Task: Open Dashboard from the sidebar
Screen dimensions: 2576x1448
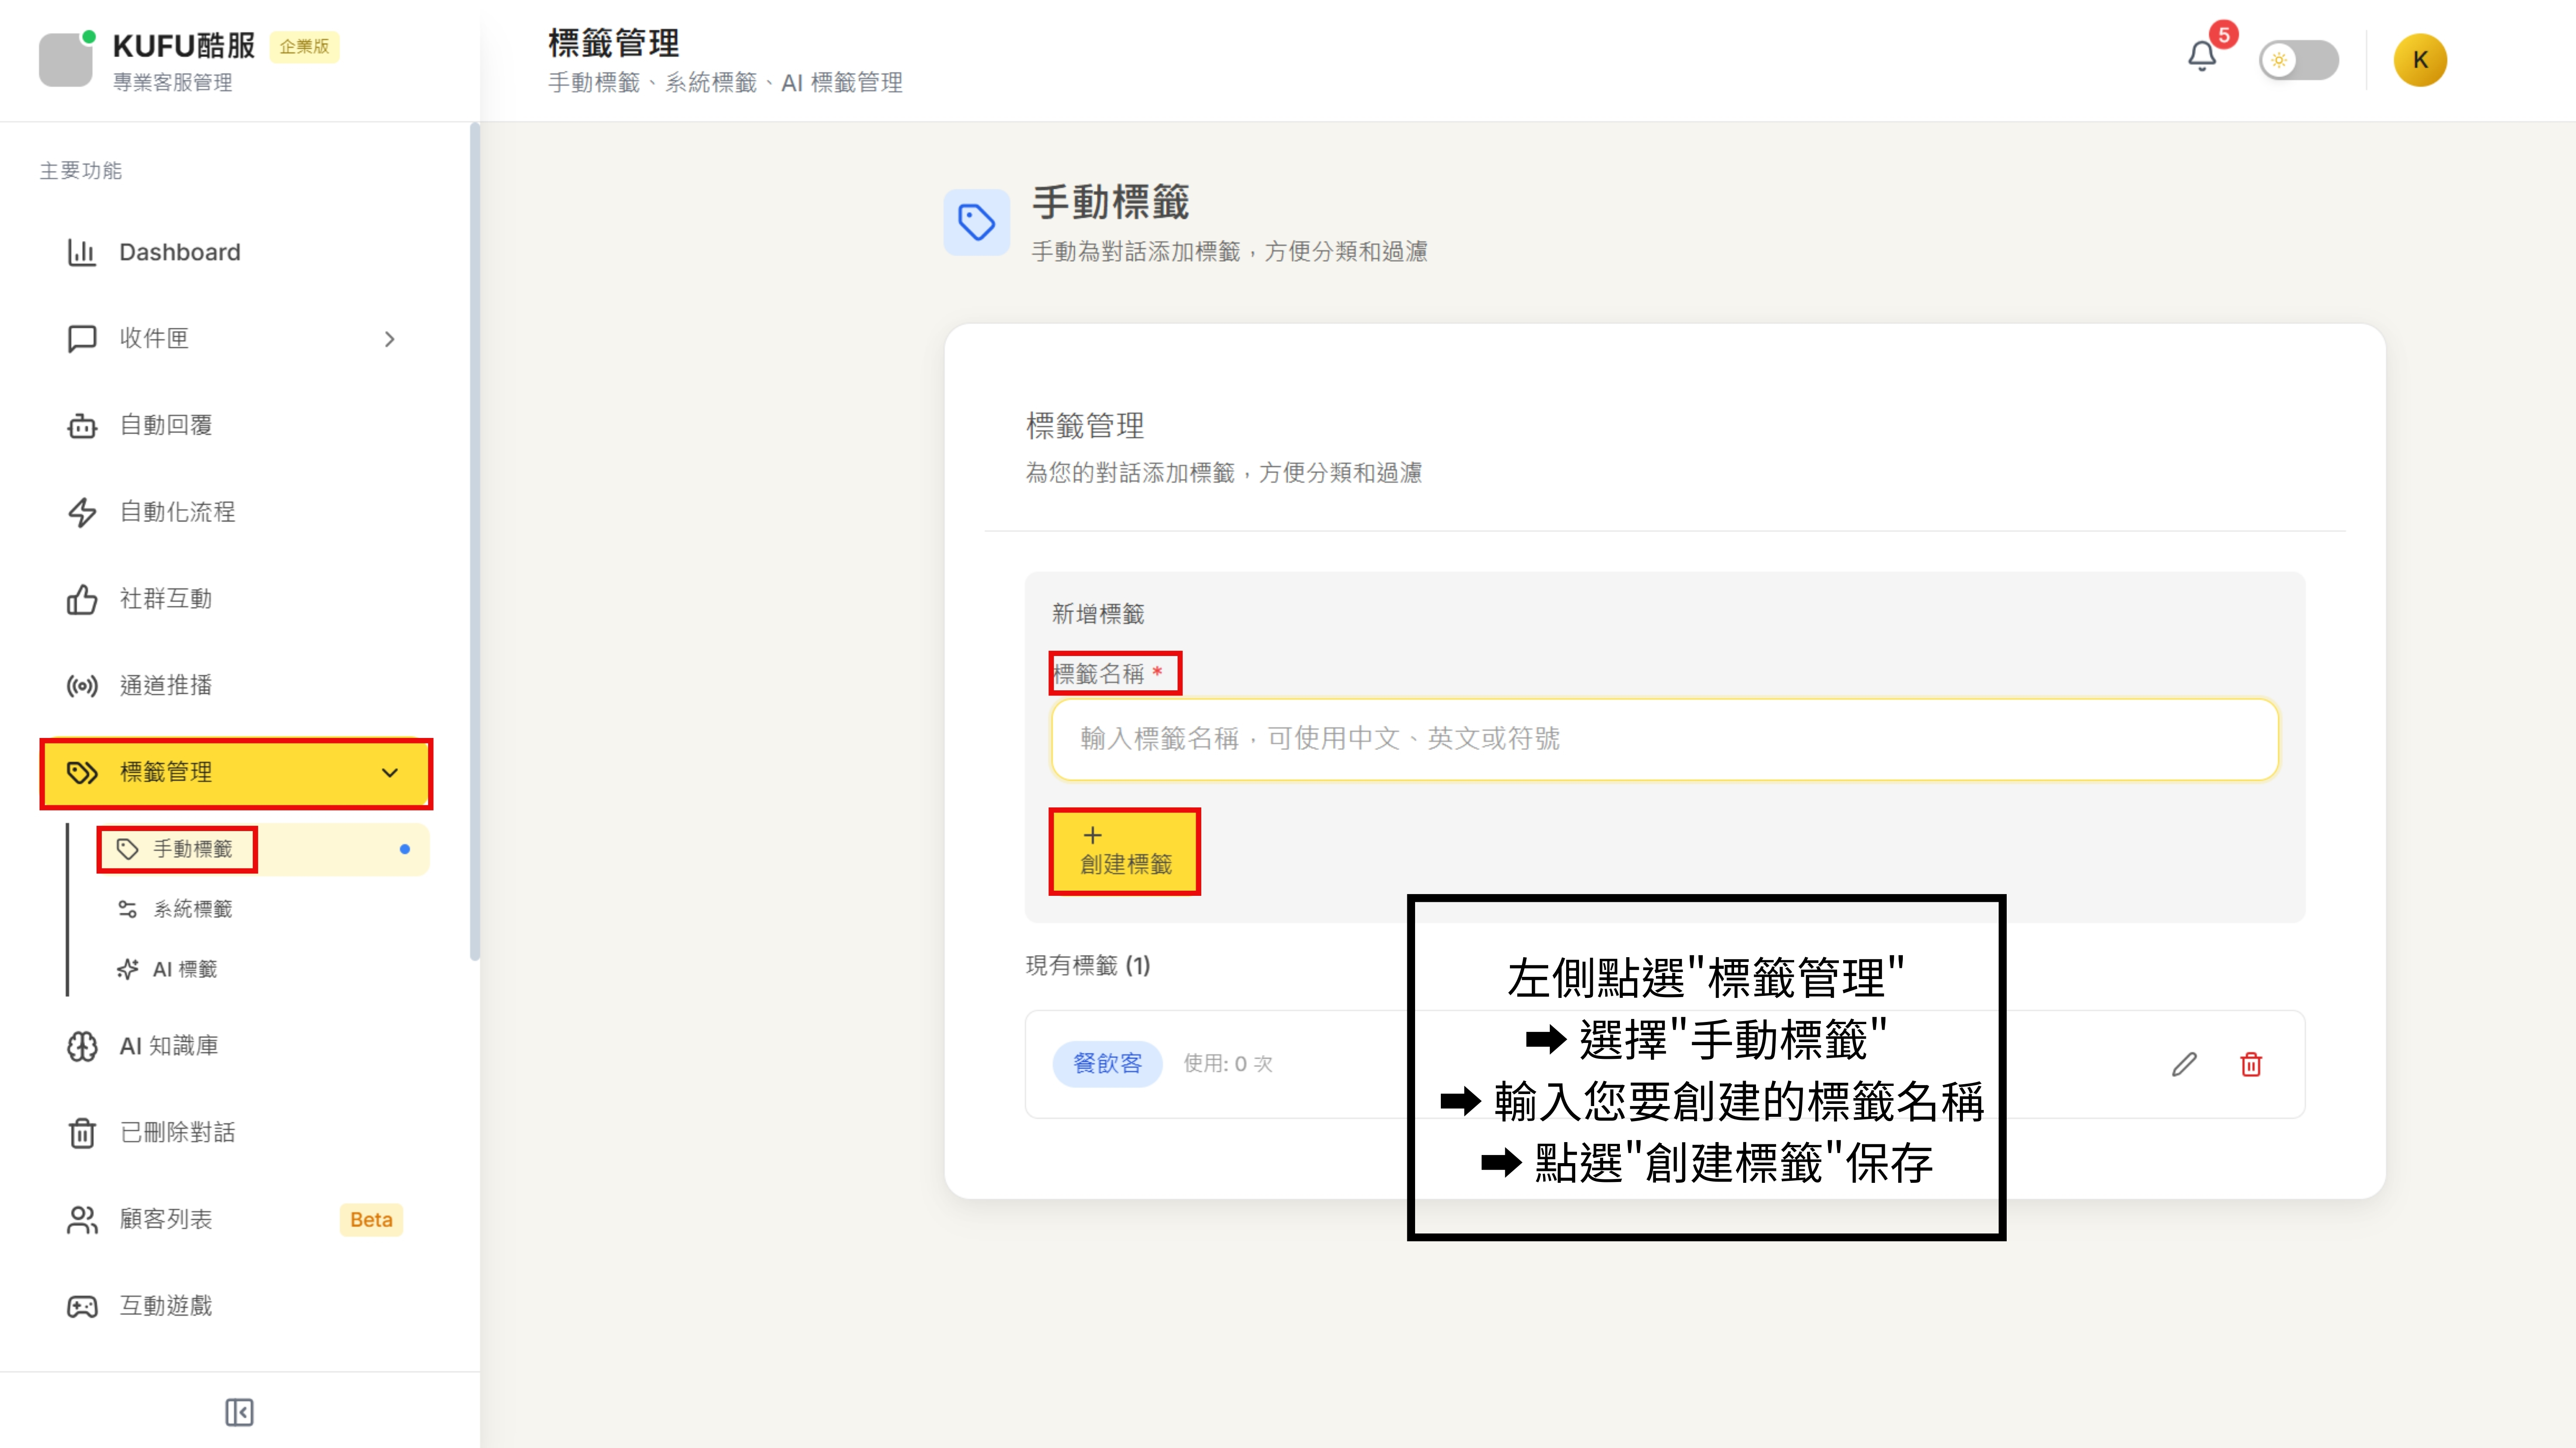Action: click(x=180, y=252)
